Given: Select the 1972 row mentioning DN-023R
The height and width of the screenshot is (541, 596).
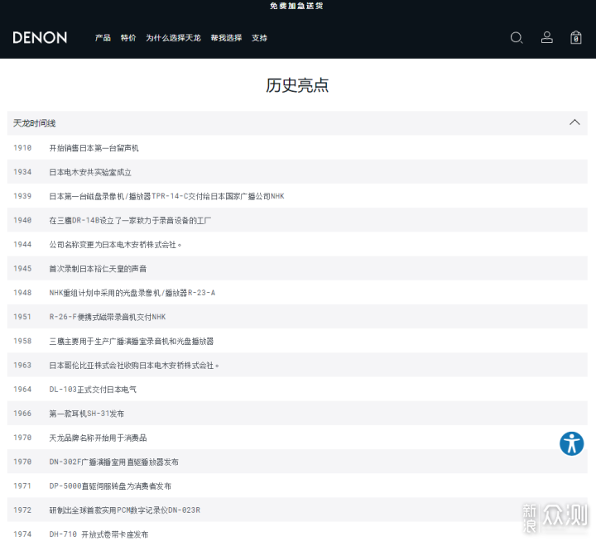Looking at the screenshot, I should 297,510.
